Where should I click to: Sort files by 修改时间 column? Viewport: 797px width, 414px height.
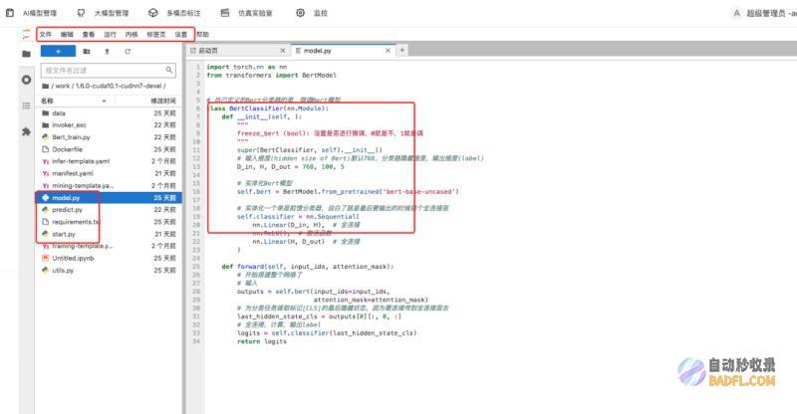click(x=163, y=102)
